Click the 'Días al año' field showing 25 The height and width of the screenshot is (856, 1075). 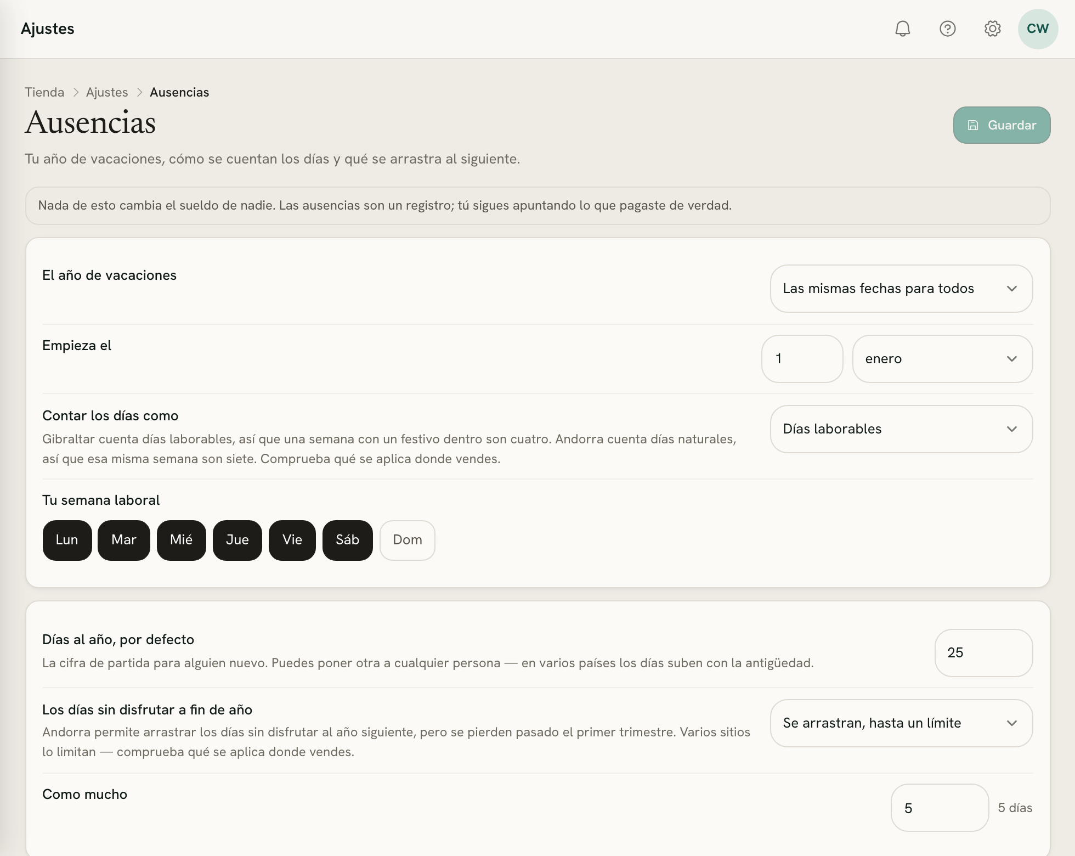tap(983, 653)
